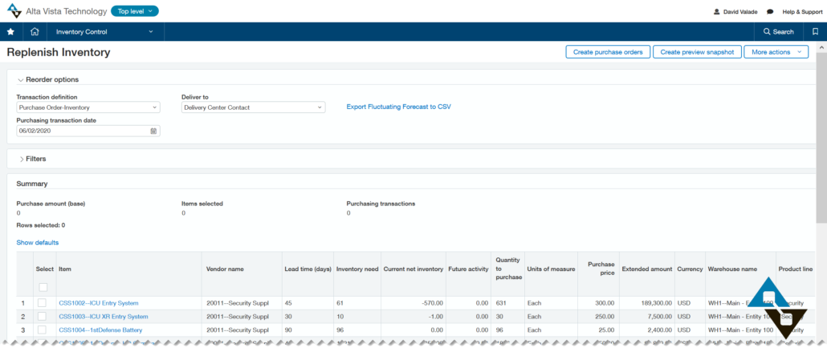Viewport: 827px width, 352px height.
Task: Expand the Filters section
Action: [21, 159]
